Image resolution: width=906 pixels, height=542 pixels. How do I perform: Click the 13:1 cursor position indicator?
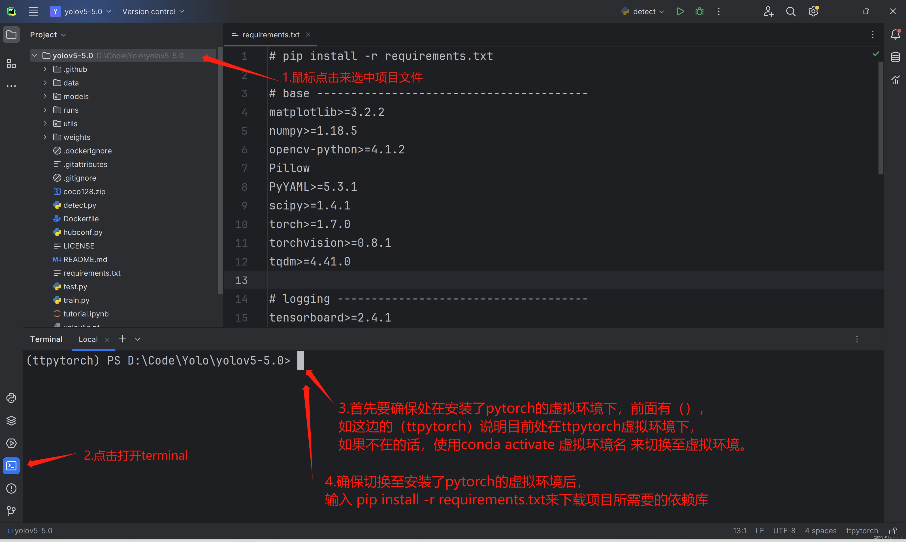coord(739,531)
